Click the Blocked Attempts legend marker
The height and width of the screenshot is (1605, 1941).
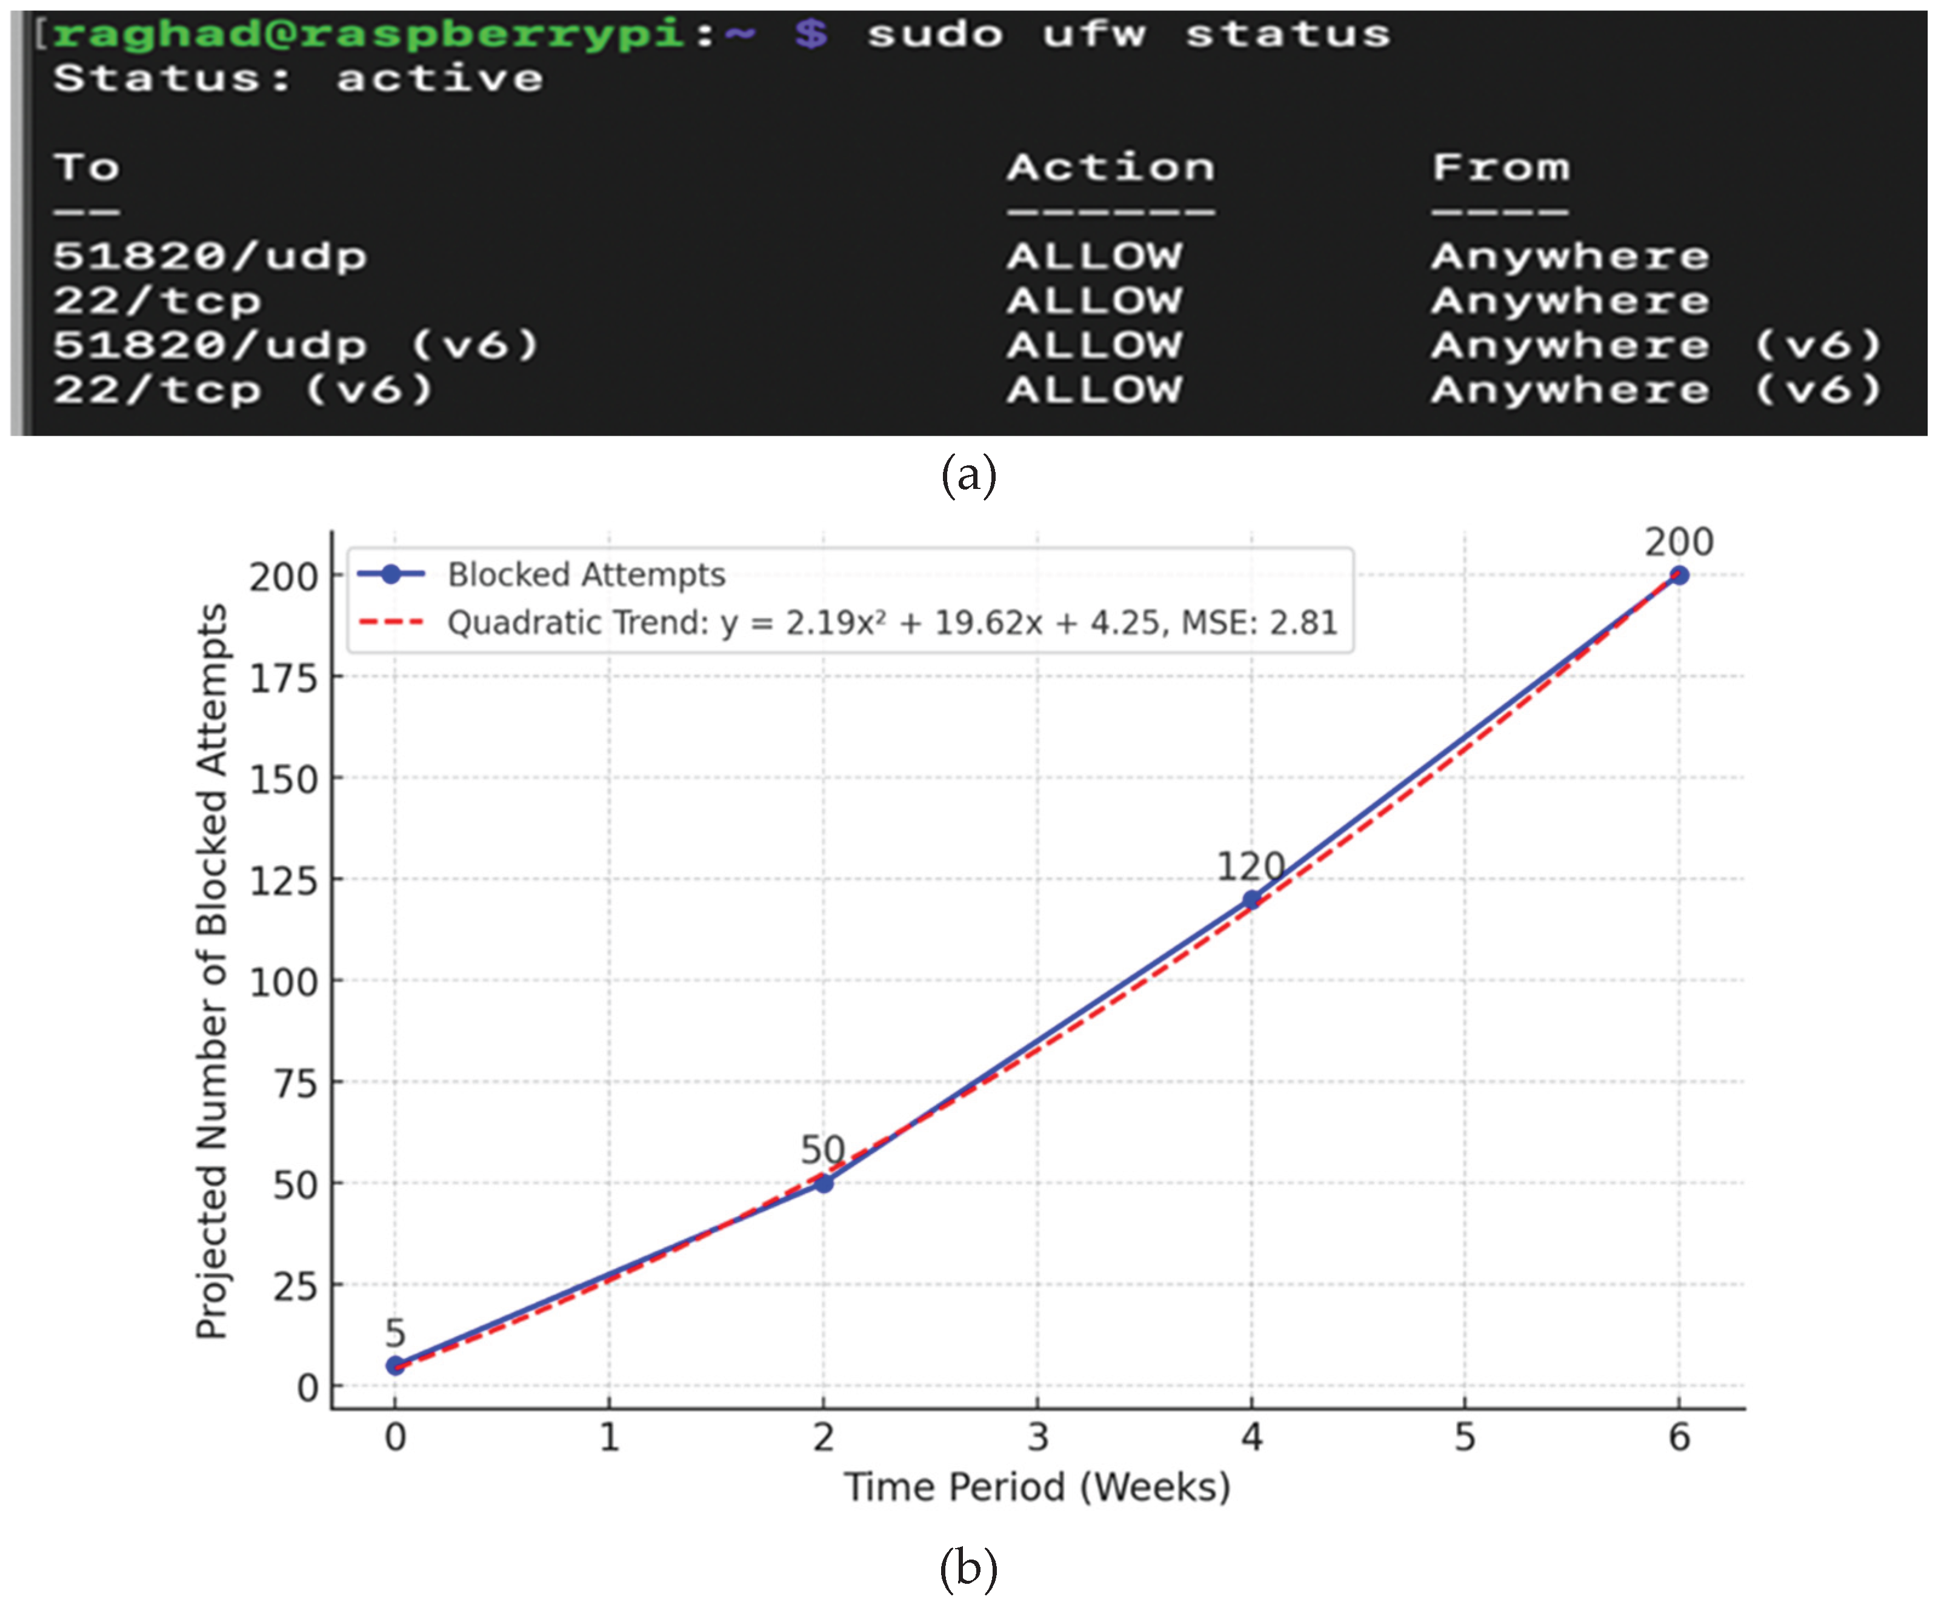[391, 575]
